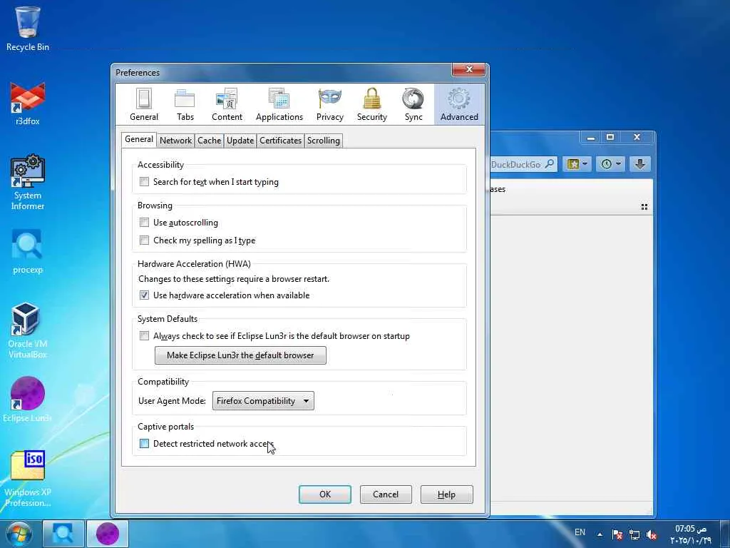The width and height of the screenshot is (730, 548).
Task: Select the r3dfox desktop shortcut
Action: click(x=28, y=103)
